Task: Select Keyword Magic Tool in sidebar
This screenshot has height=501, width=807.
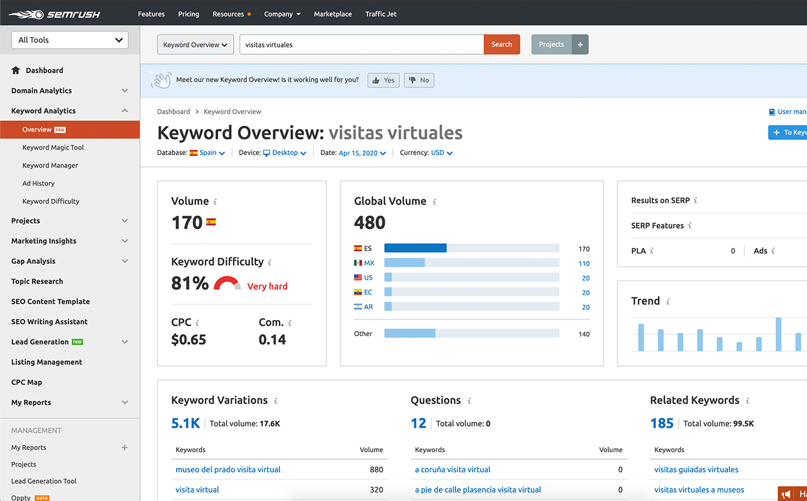Action: point(53,147)
